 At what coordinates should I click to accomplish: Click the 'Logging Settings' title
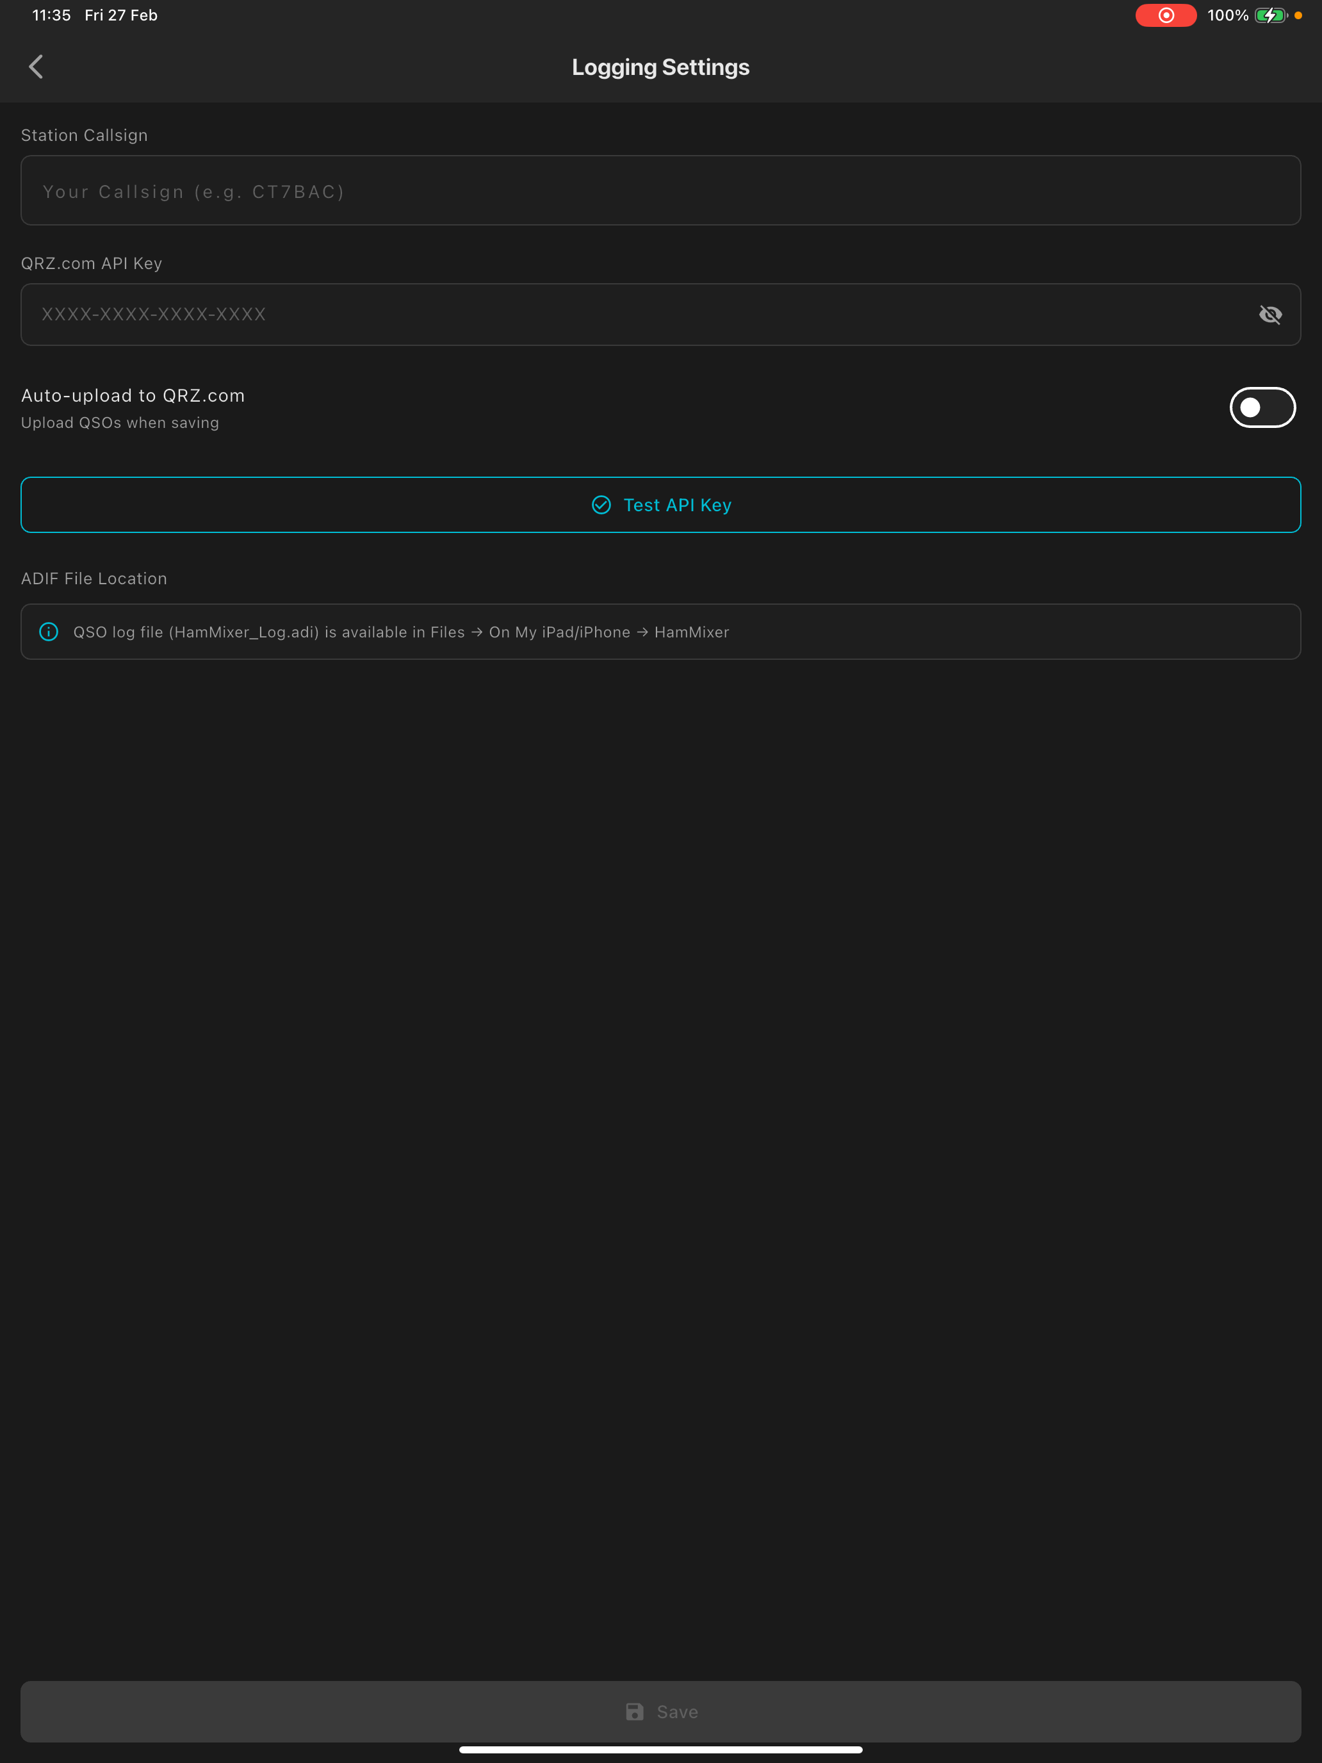tap(660, 68)
